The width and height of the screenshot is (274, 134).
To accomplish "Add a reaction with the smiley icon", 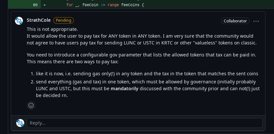I will coord(31,105).
